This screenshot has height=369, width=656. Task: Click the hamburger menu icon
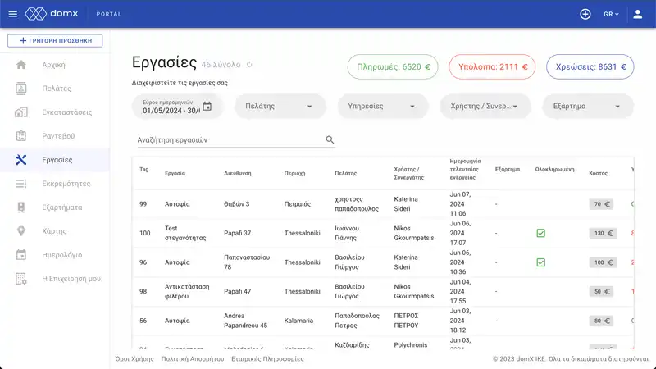coord(12,14)
